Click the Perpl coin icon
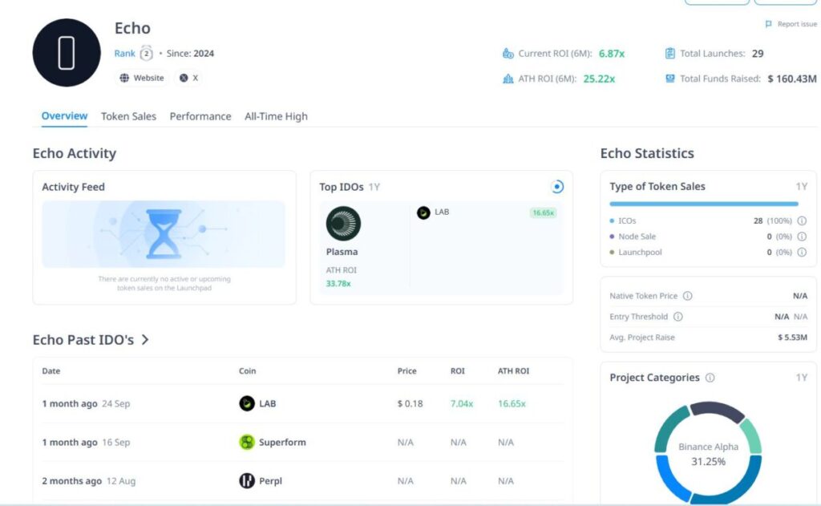The image size is (821, 506). tap(247, 481)
